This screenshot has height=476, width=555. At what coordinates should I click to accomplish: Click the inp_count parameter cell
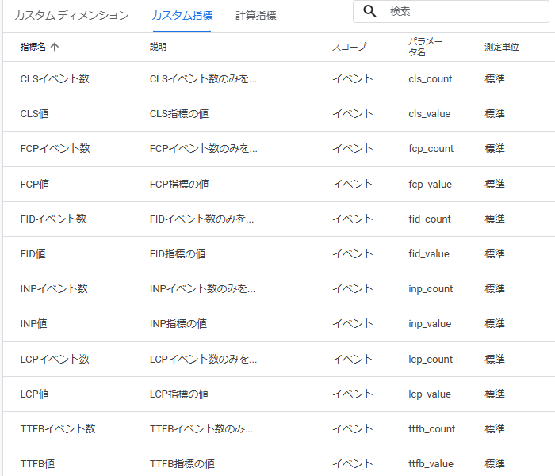(431, 289)
